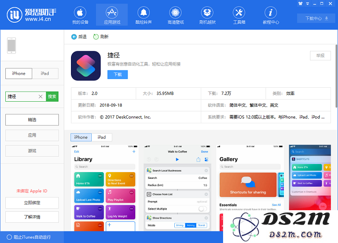Open the 酷炫铃声 ringtone section
The height and width of the screenshot is (243, 338).
pyautogui.click(x=143, y=15)
